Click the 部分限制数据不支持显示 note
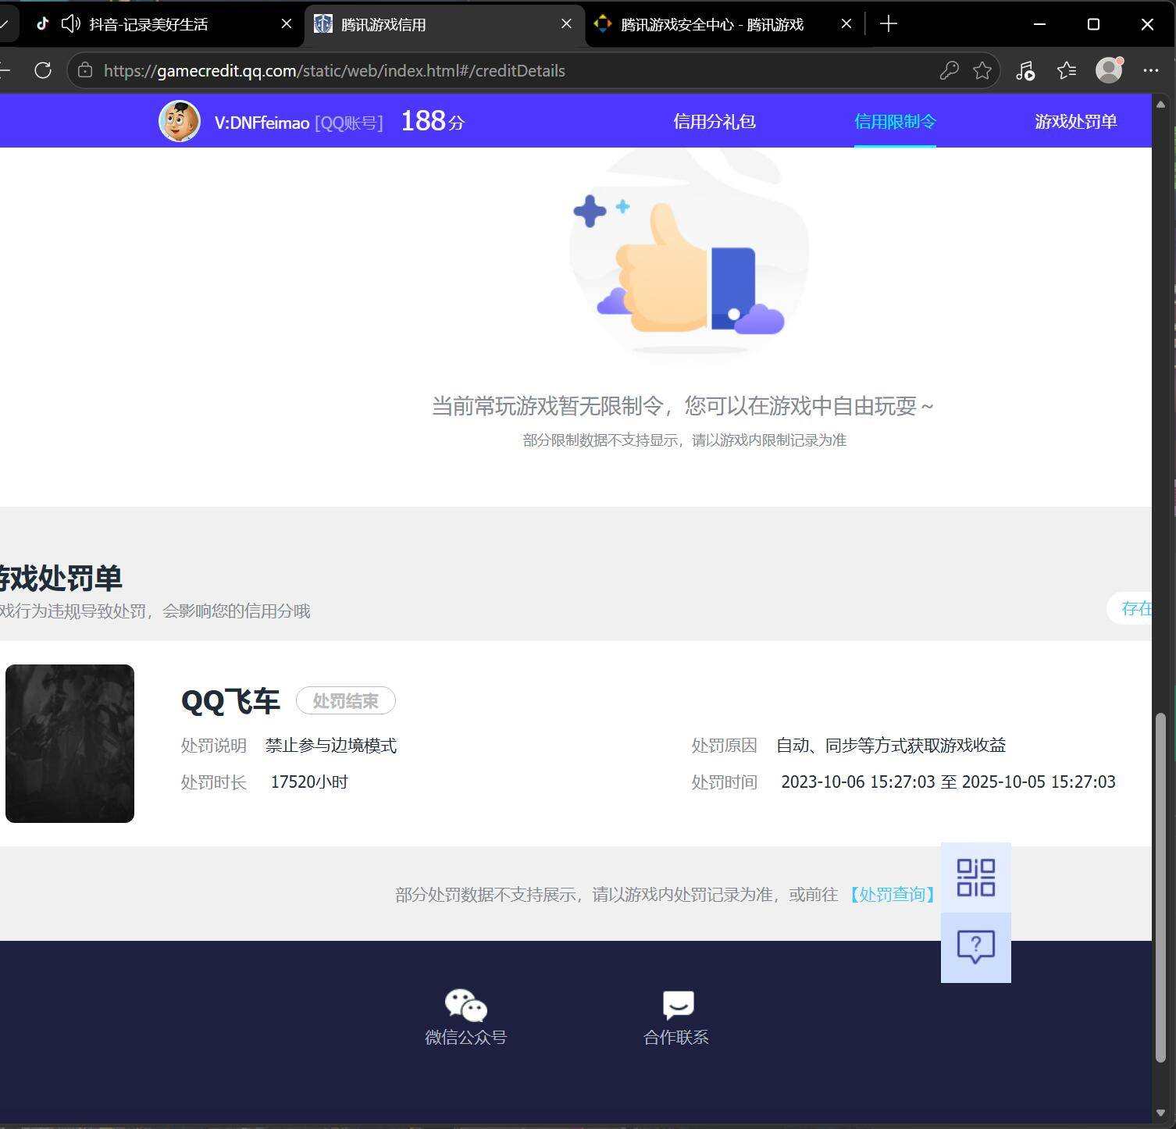Screen dimensions: 1176x1129 pyautogui.click(x=685, y=440)
